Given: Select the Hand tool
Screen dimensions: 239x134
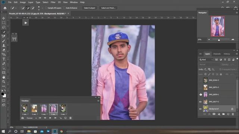Looking at the screenshot, I should [x=4, y=77].
